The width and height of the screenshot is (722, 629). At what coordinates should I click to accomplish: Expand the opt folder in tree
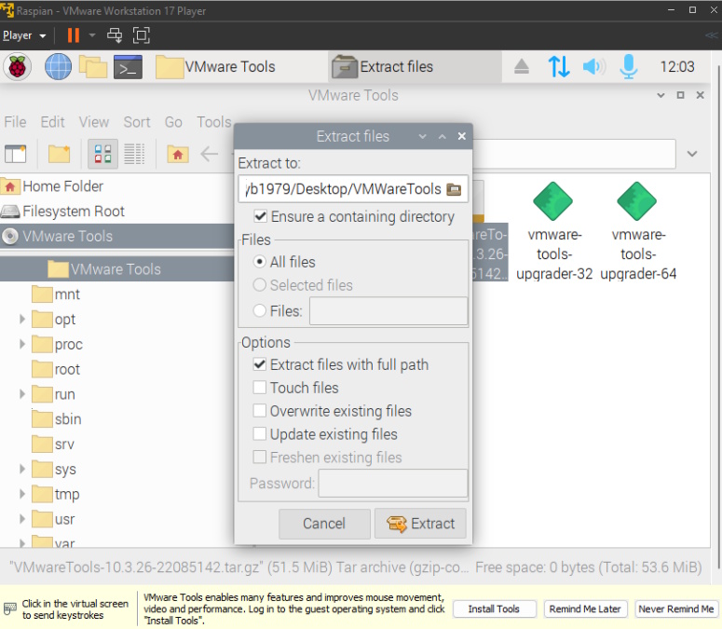click(22, 320)
